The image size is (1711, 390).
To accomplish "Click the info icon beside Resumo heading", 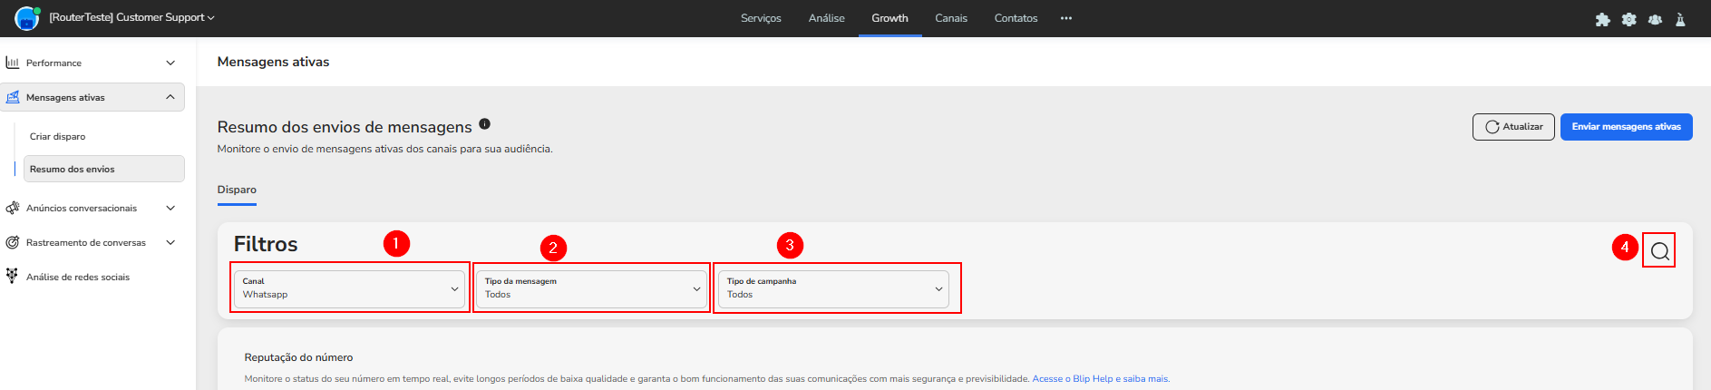I will [484, 124].
